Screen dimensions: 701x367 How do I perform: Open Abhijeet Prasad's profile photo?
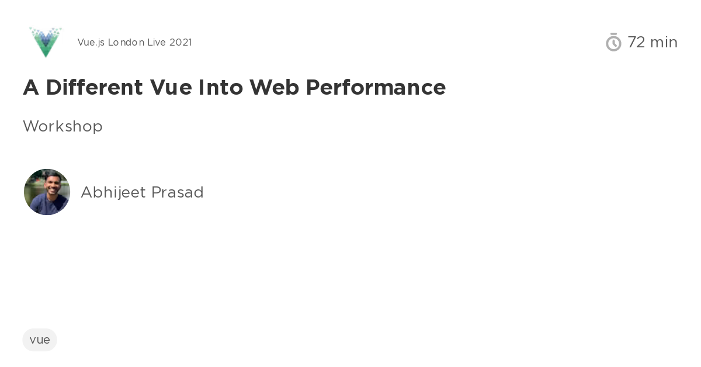[47, 192]
